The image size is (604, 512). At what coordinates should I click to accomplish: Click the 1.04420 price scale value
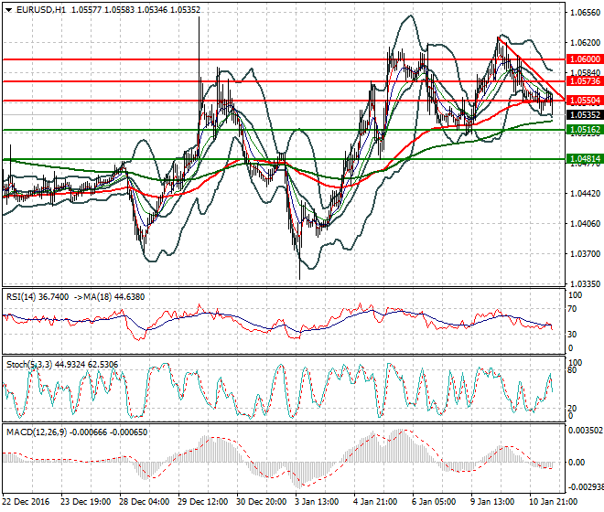585,193
